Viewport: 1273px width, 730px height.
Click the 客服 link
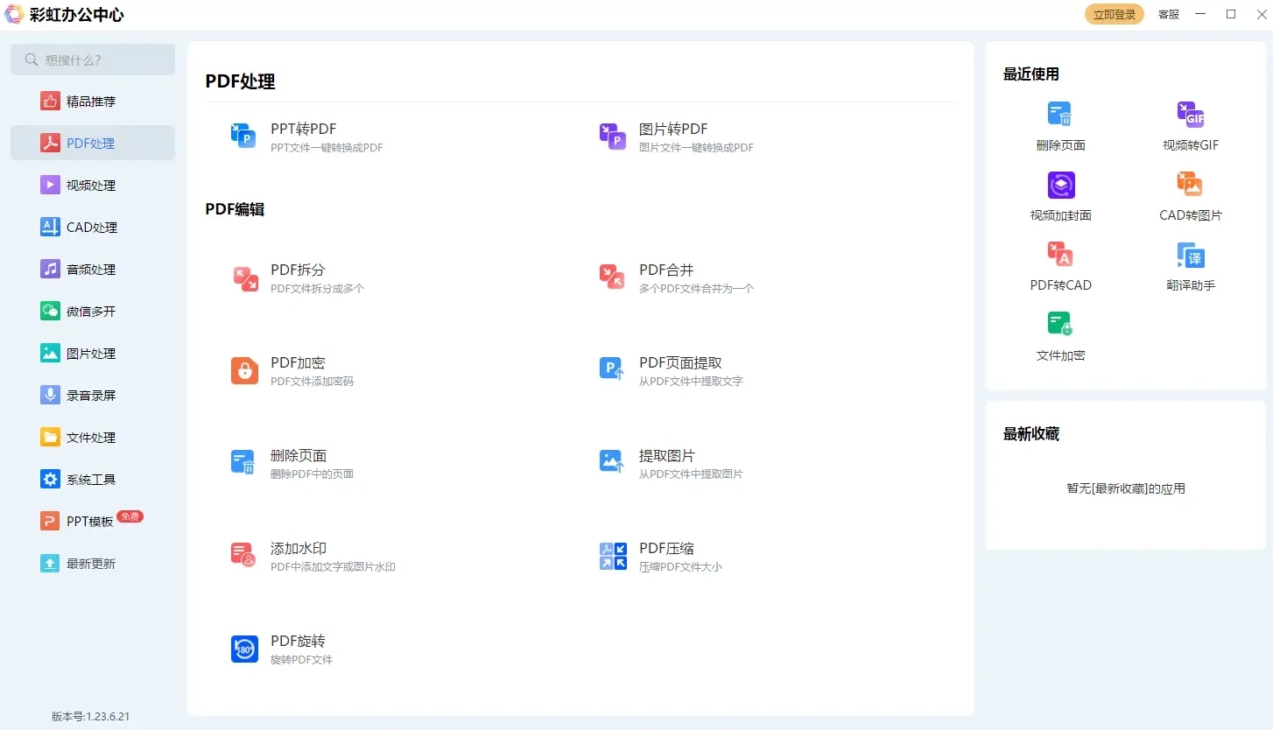coord(1169,14)
